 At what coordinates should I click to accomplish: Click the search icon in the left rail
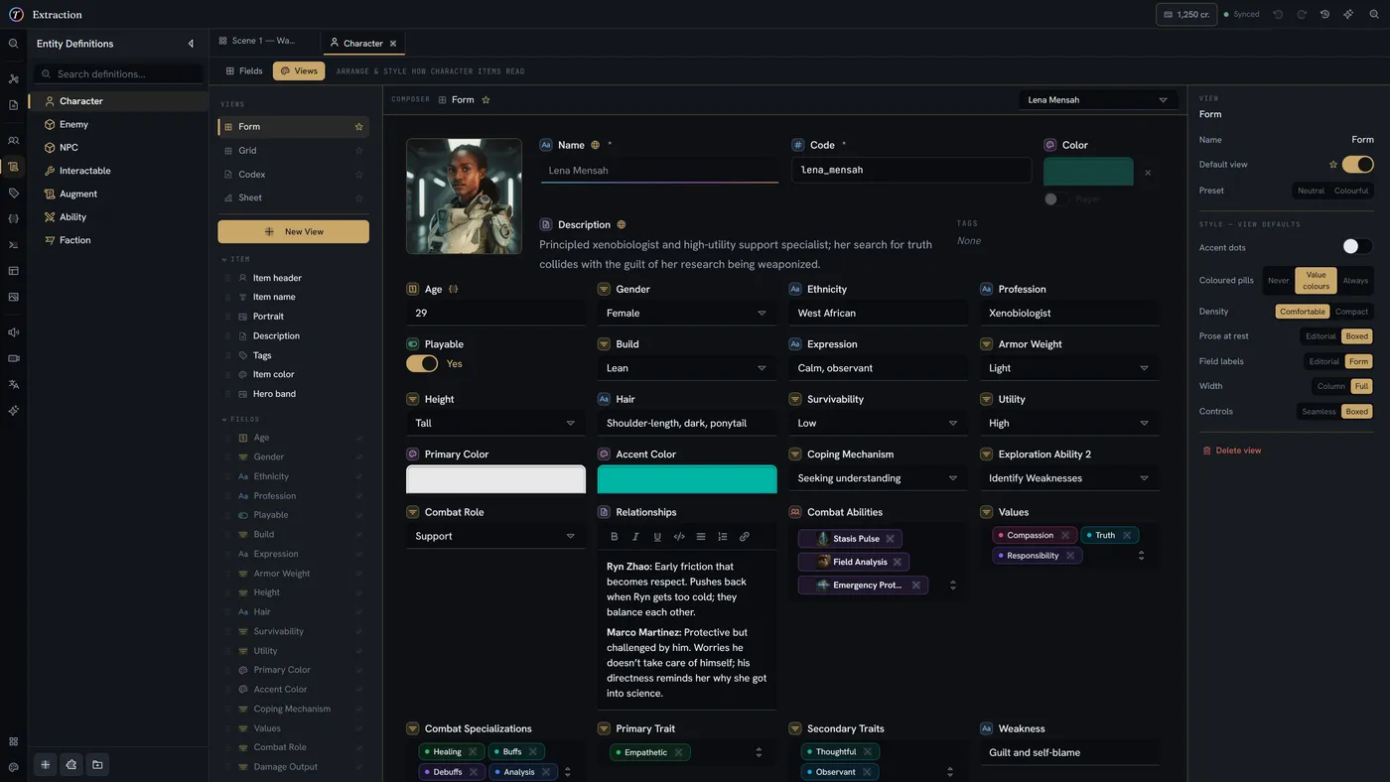coord(14,44)
